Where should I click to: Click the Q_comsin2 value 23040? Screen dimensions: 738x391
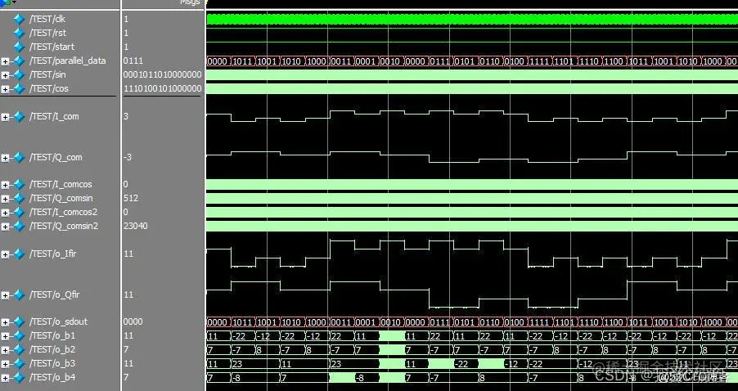tap(136, 226)
